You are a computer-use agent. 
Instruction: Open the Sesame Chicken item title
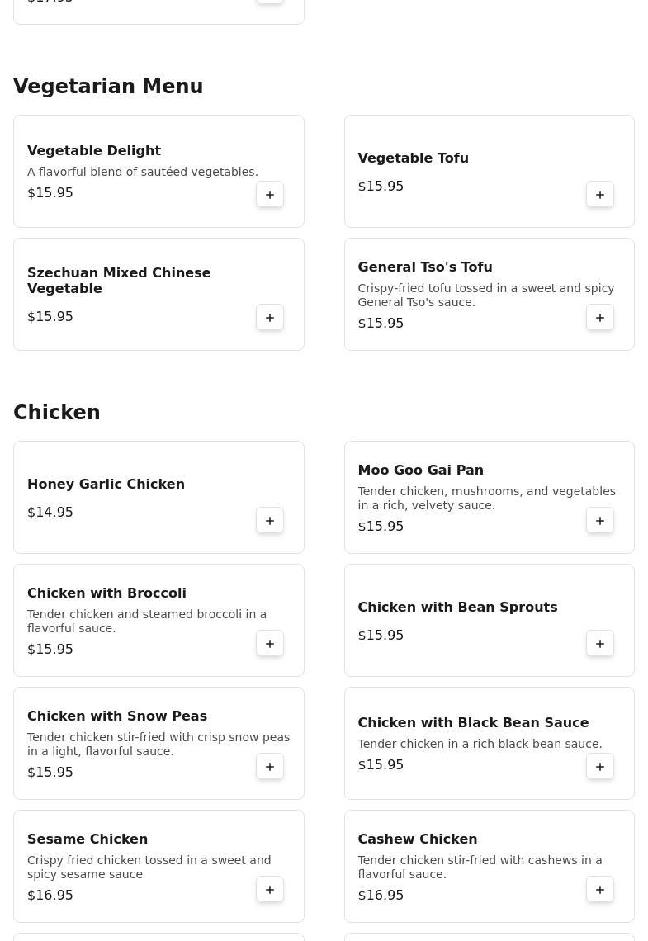88,839
